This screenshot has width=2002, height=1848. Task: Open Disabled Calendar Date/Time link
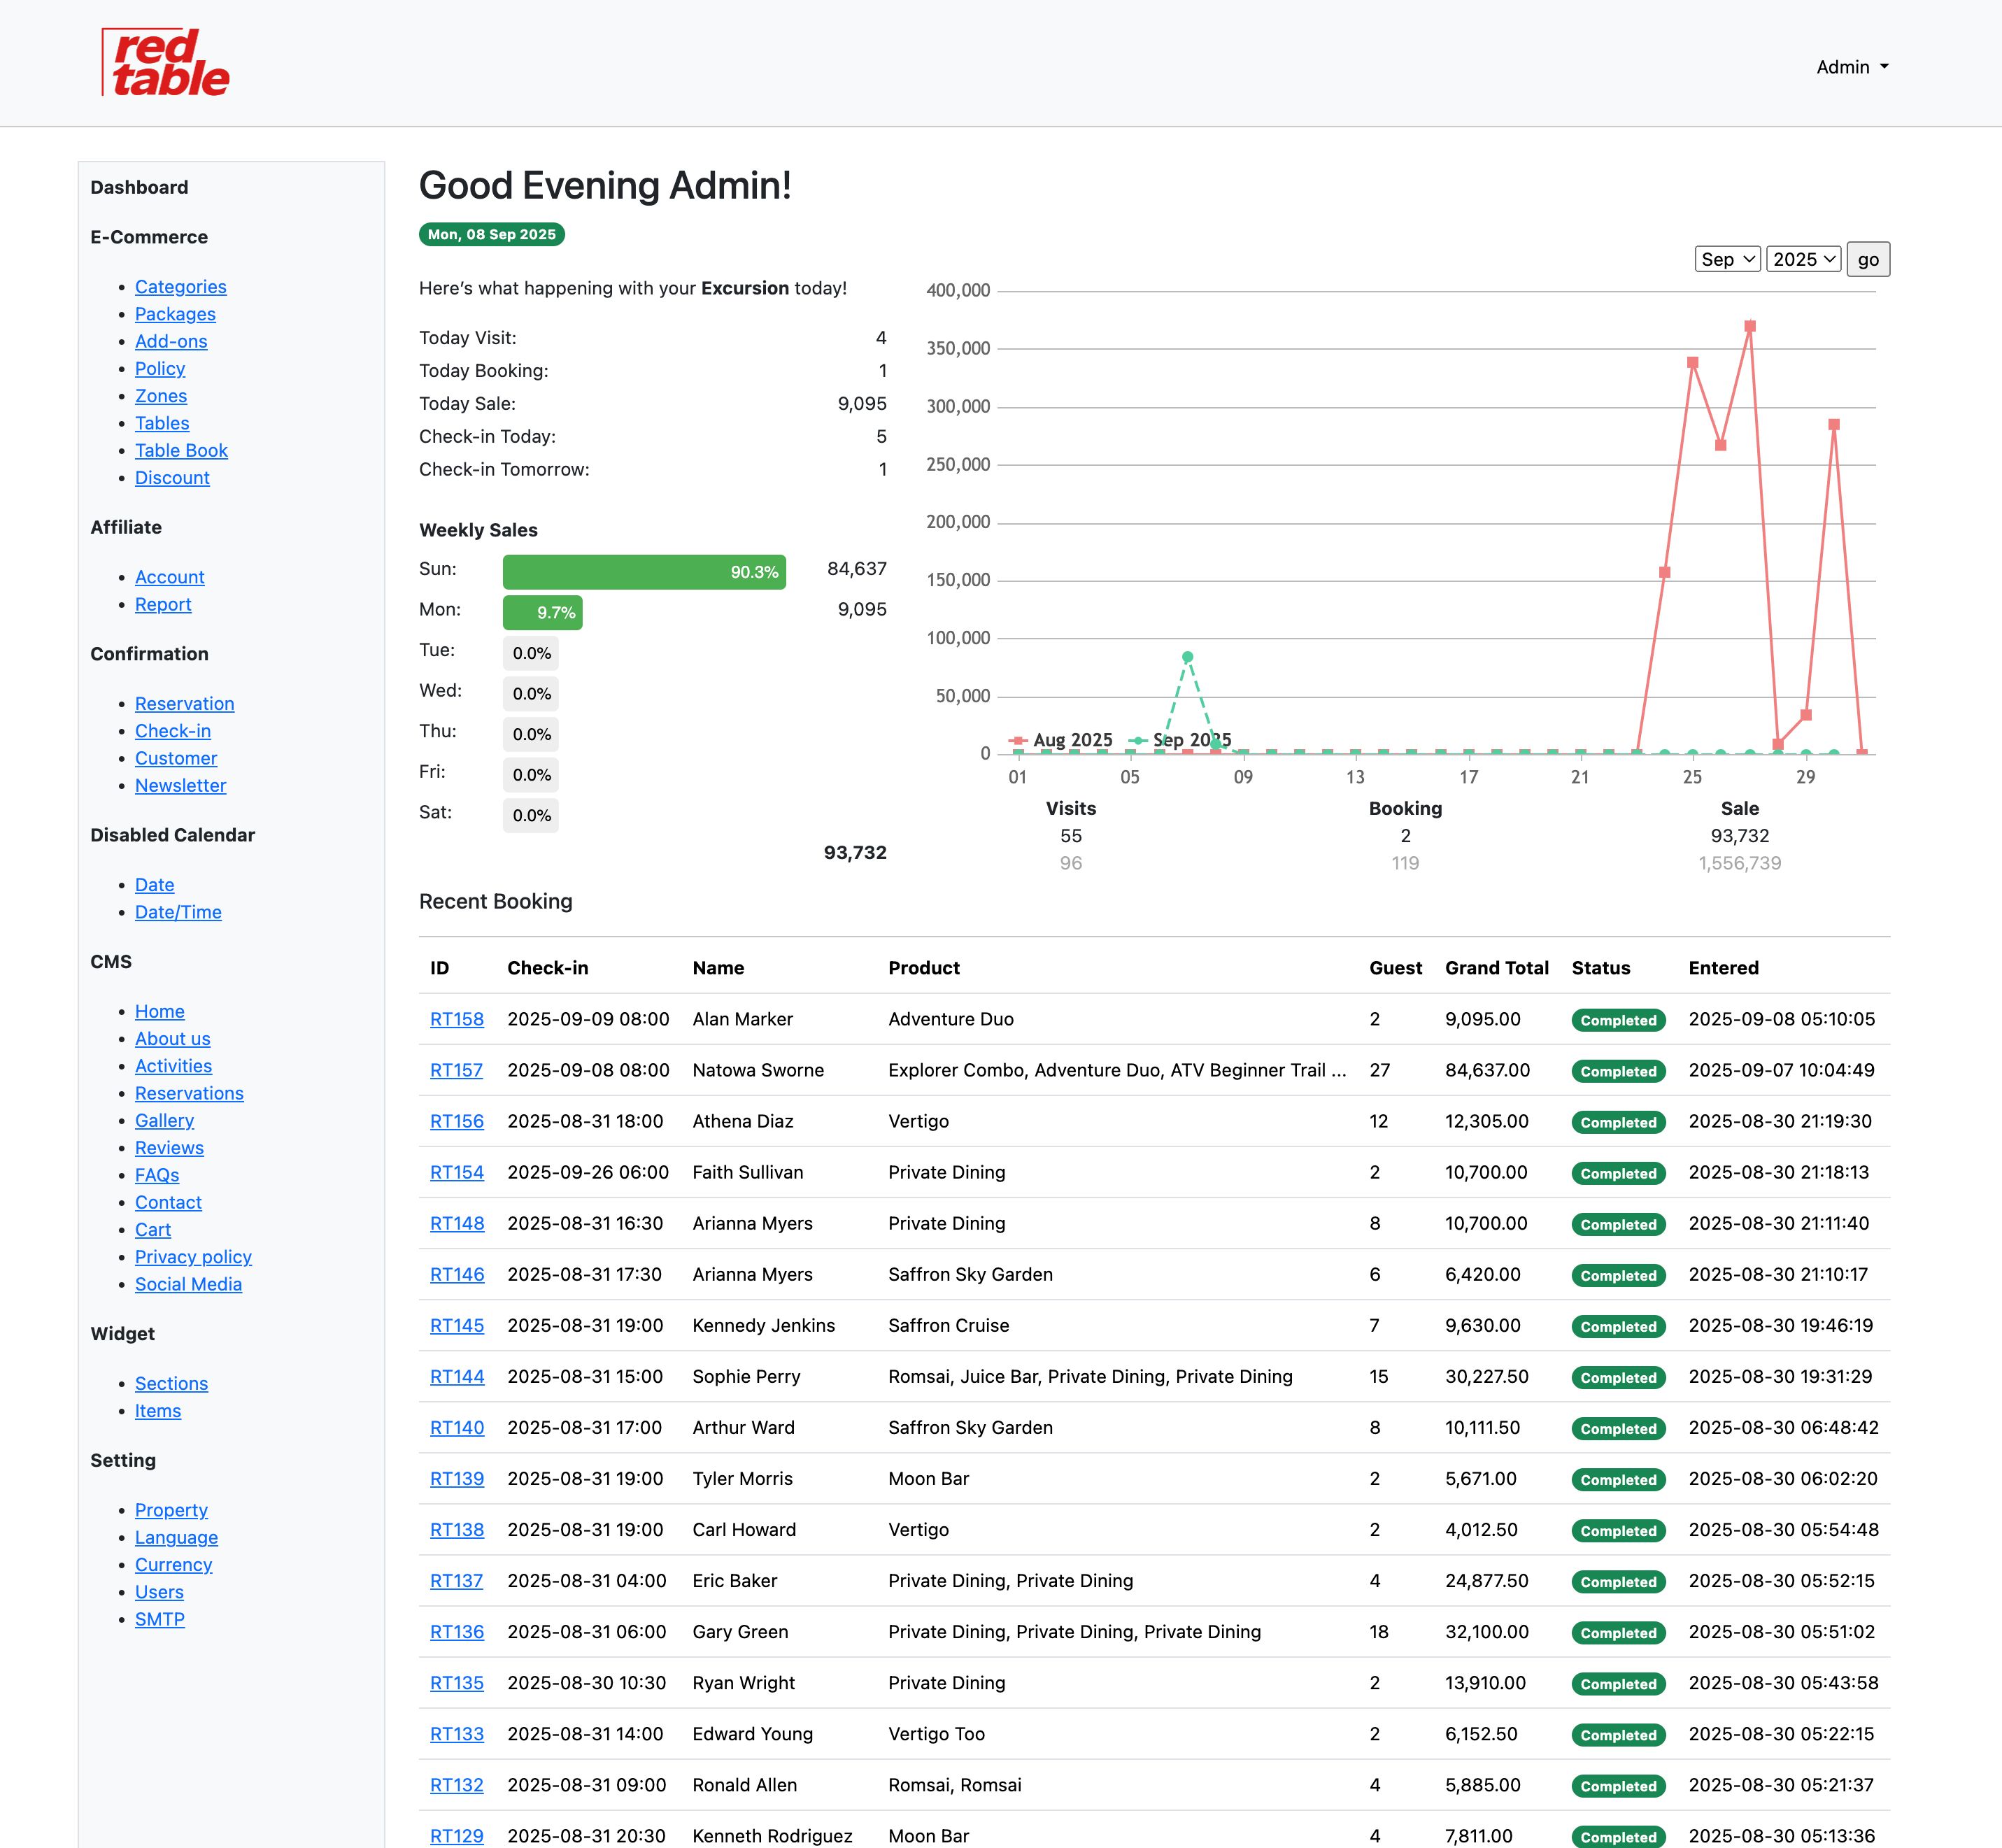click(178, 912)
